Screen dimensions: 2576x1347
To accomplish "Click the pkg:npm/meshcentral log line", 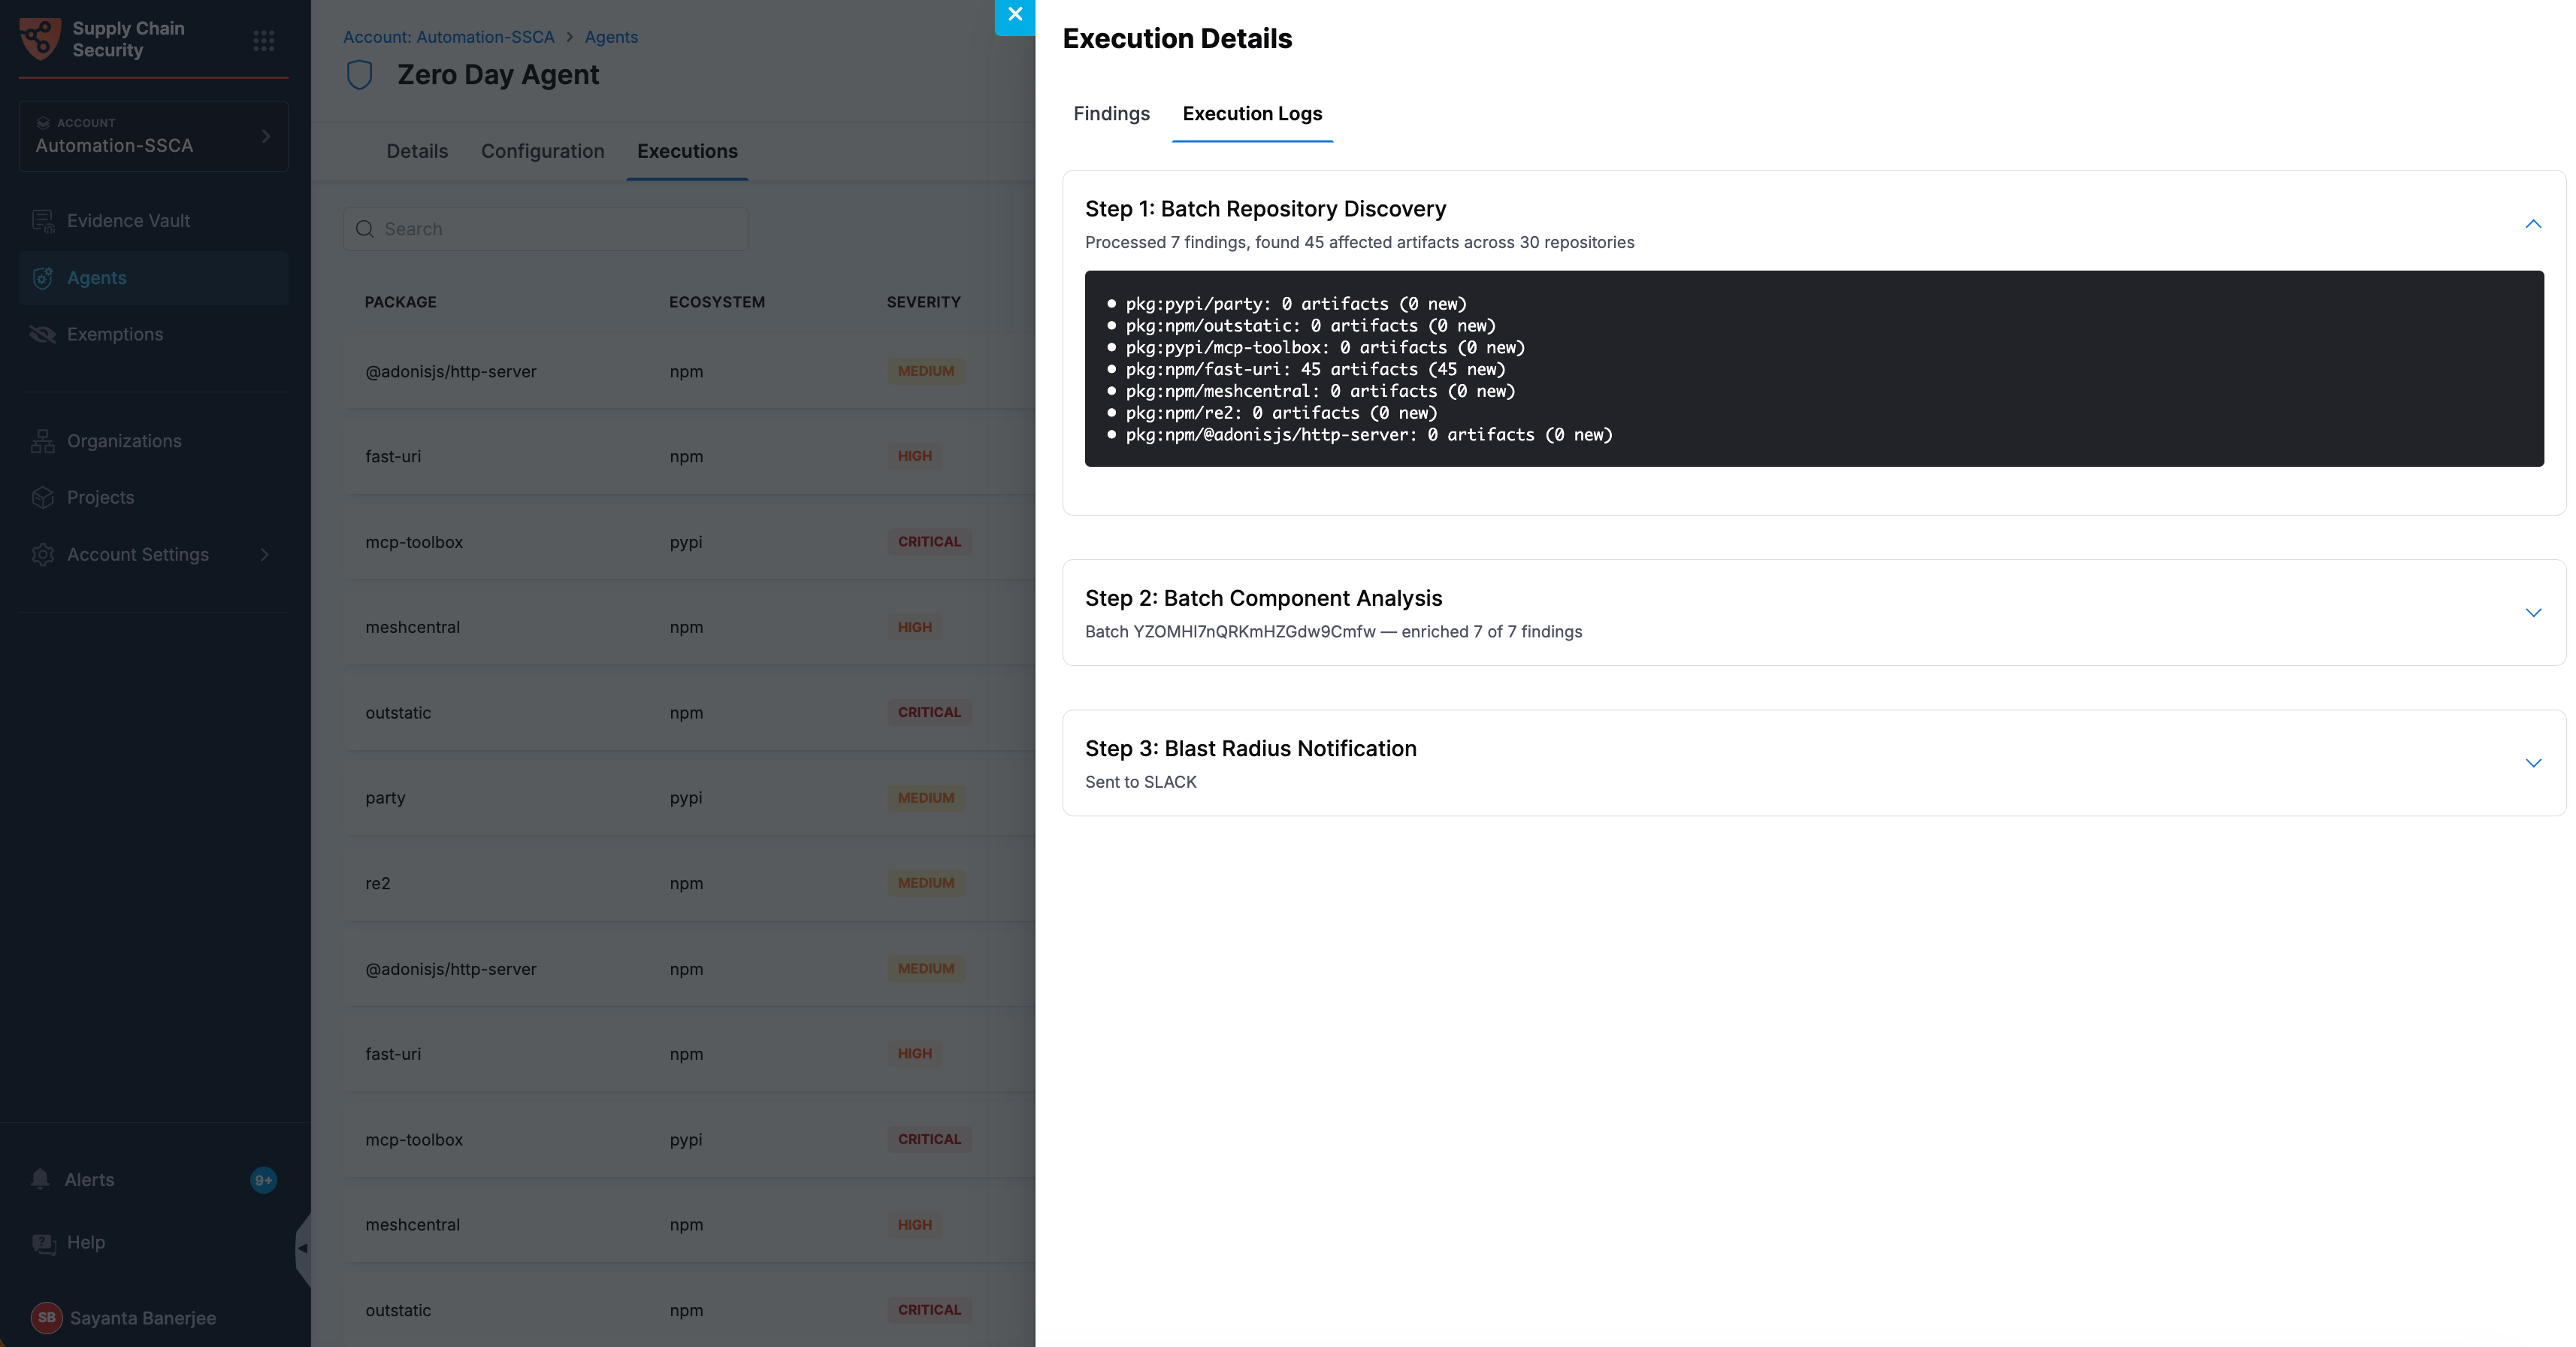I will pyautogui.click(x=1320, y=391).
